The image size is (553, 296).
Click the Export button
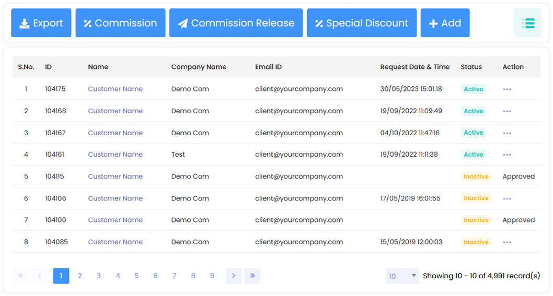coord(41,23)
